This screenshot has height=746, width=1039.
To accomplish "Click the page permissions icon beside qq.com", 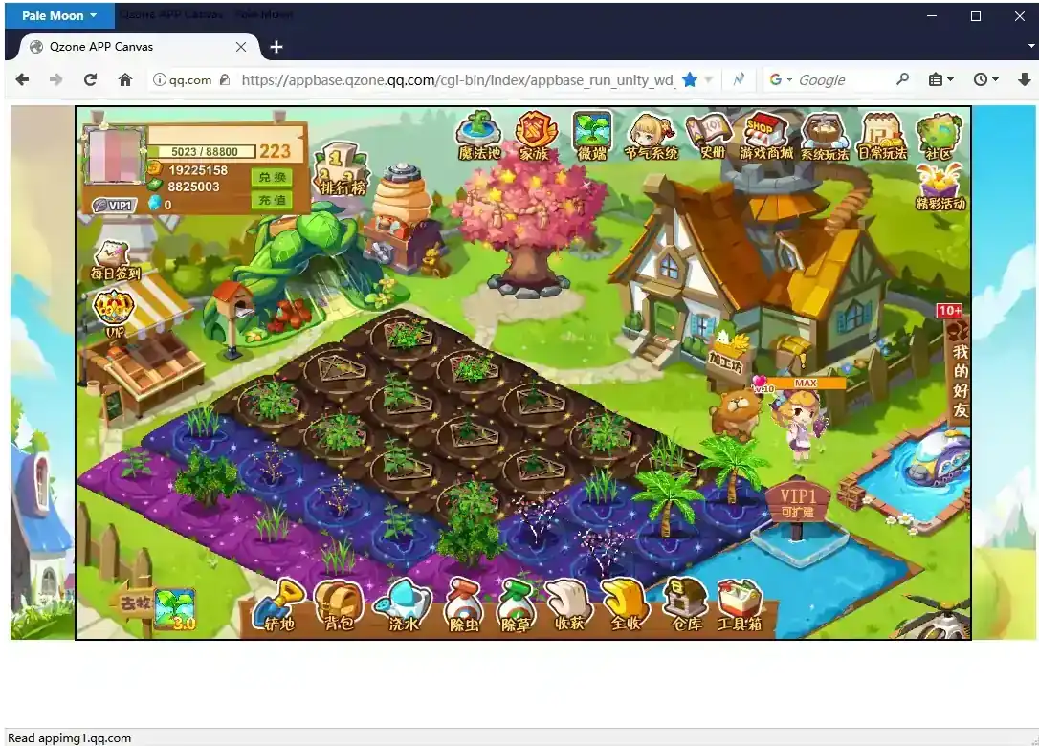I will coord(225,79).
